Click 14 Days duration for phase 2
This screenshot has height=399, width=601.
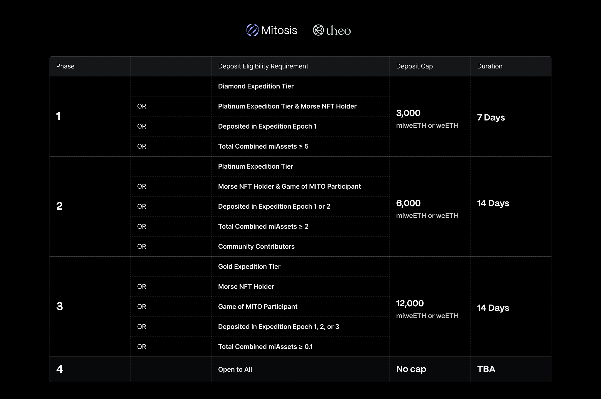pyautogui.click(x=493, y=203)
